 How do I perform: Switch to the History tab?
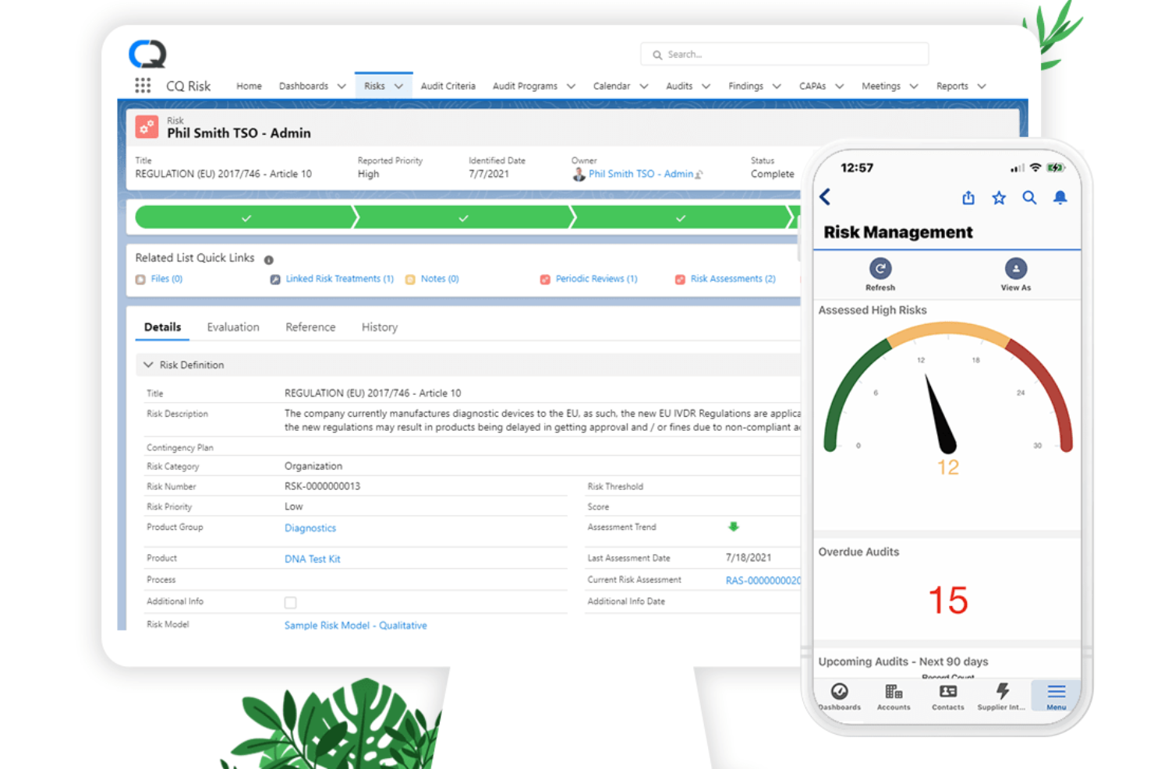click(x=379, y=326)
